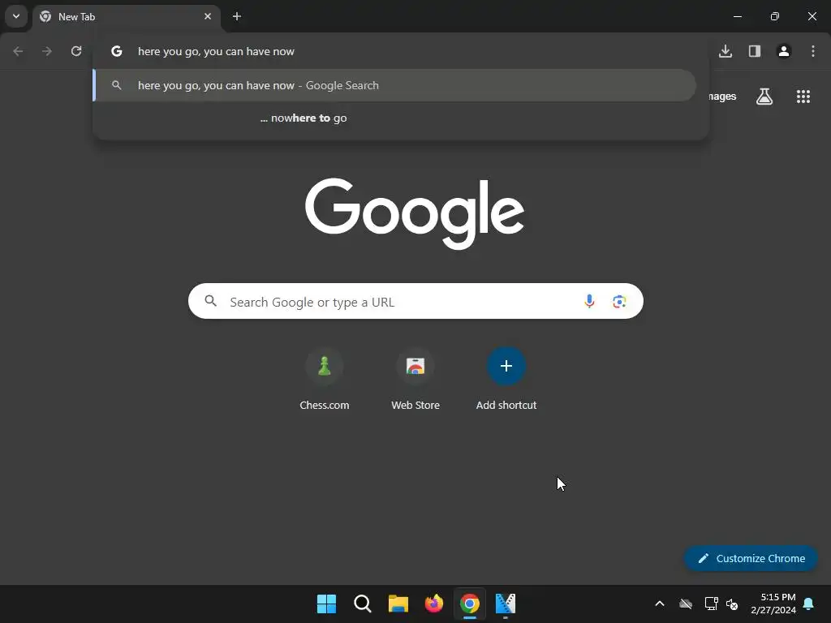The image size is (831, 623).
Task: Click the magnifier icon in the search box
Action: coord(211,302)
